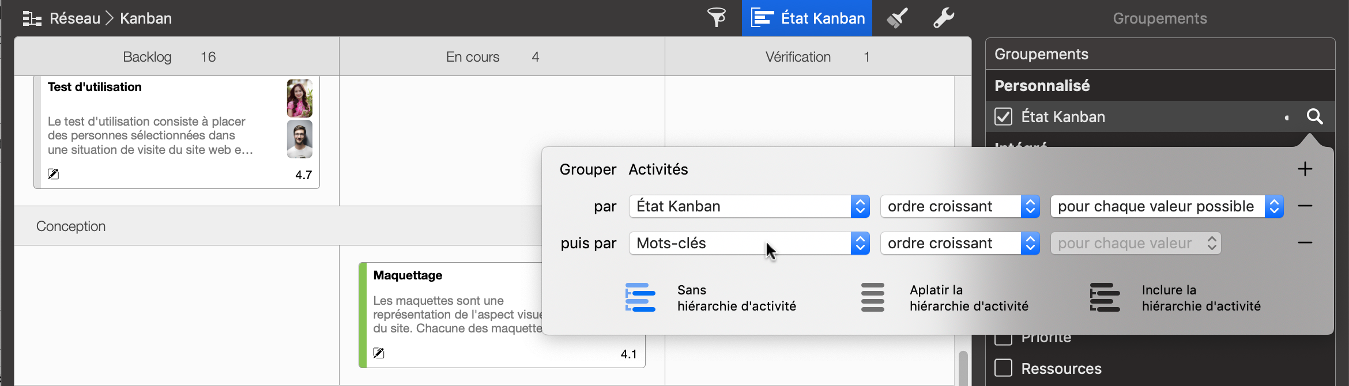Viewport: 1349px width, 386px height.
Task: Uncheck the État Kanban grouping checkbox
Action: point(1003,117)
